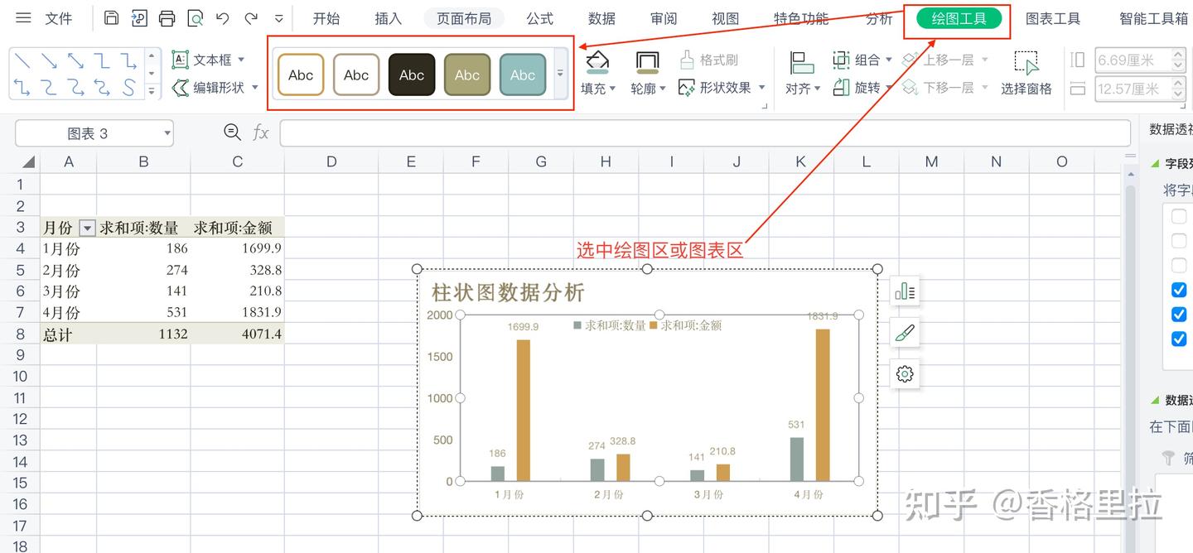Open Print Preview with magnifier page icon
Image resolution: width=1193 pixels, height=553 pixels.
click(x=196, y=18)
